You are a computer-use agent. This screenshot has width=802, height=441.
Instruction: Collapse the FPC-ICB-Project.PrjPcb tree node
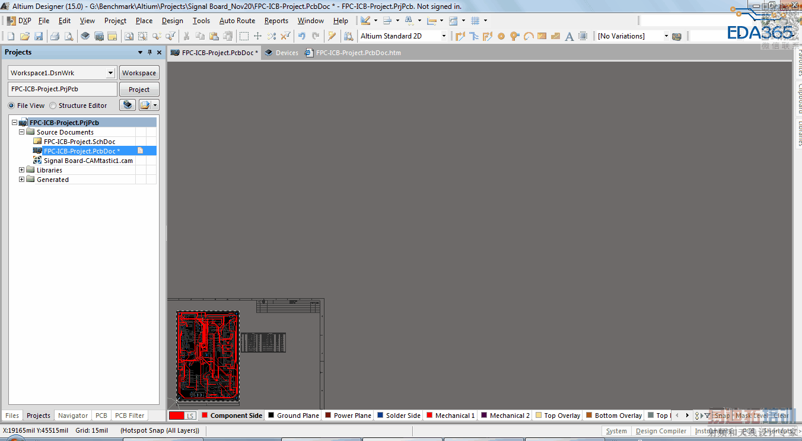(x=15, y=123)
